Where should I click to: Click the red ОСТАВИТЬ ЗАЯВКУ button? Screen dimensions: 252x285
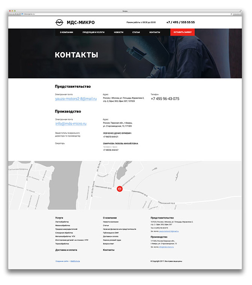tap(182, 32)
